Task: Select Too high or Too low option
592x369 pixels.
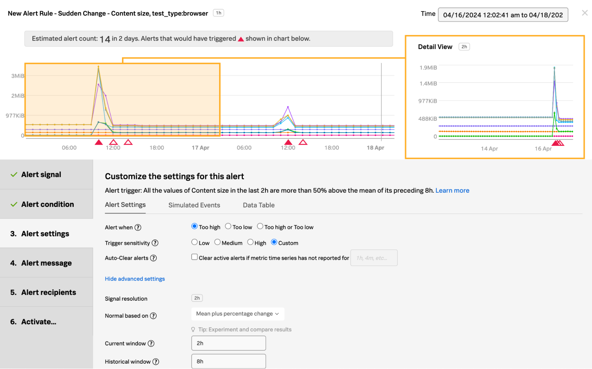Action: 260,226
